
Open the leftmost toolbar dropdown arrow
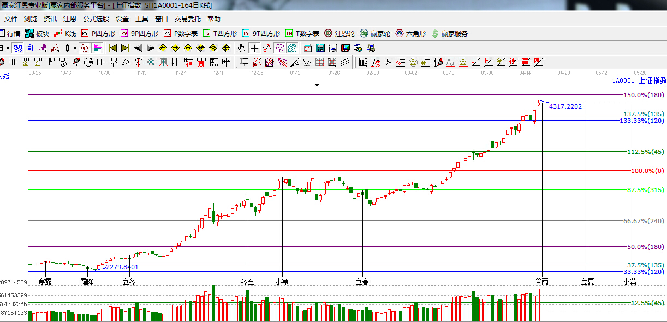[x=8, y=48]
